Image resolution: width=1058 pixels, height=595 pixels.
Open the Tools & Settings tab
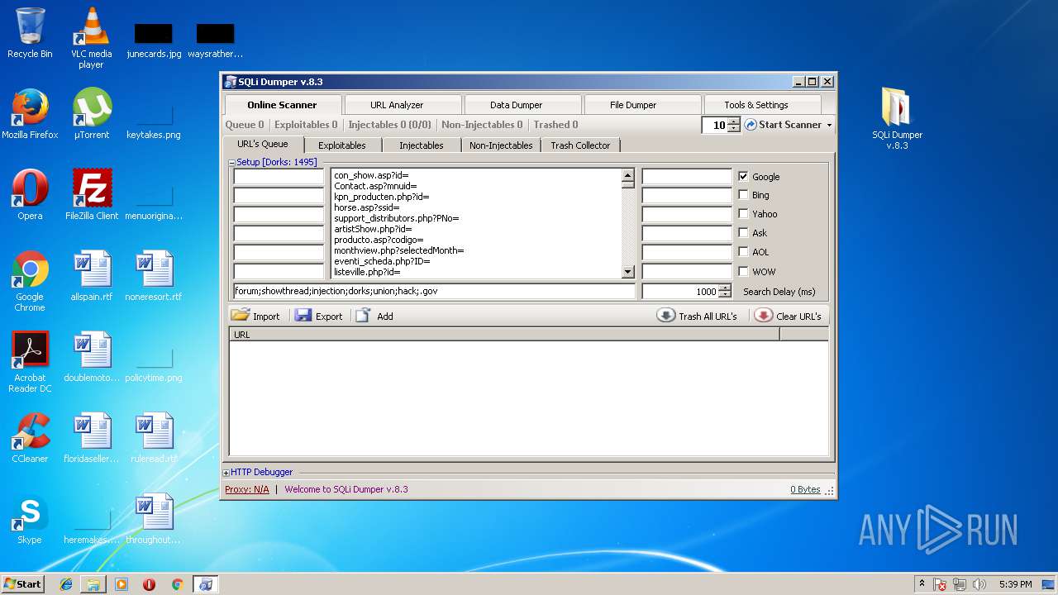[x=762, y=105]
